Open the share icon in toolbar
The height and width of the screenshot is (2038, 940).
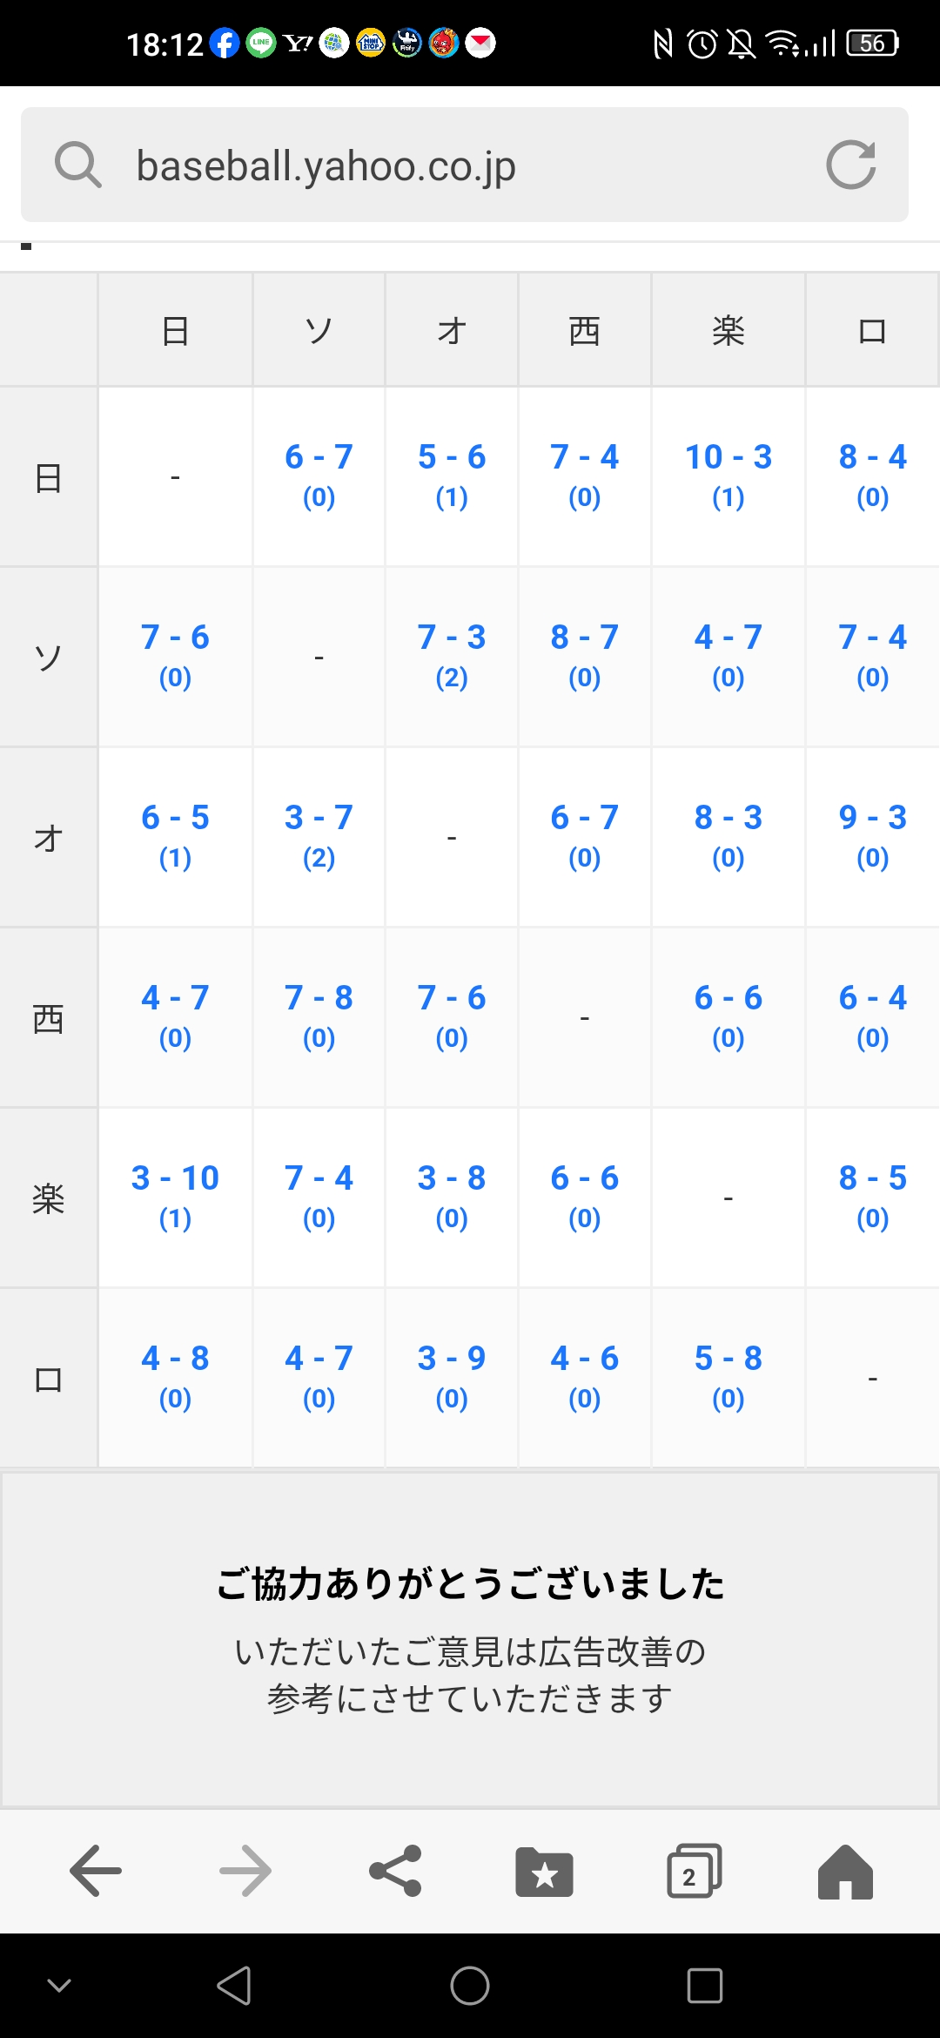(x=395, y=1871)
